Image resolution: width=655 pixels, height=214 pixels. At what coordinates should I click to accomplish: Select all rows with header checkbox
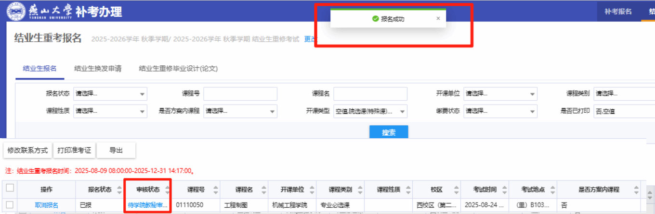click(x=10, y=188)
